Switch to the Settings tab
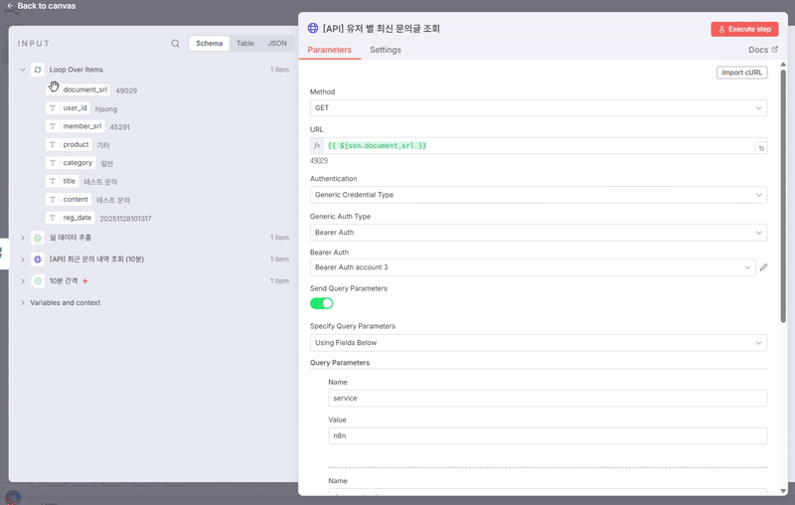The width and height of the screenshot is (795, 505). [386, 50]
